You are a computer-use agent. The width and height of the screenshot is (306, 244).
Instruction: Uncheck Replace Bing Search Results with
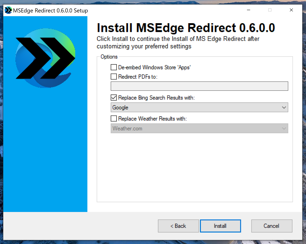(x=113, y=98)
